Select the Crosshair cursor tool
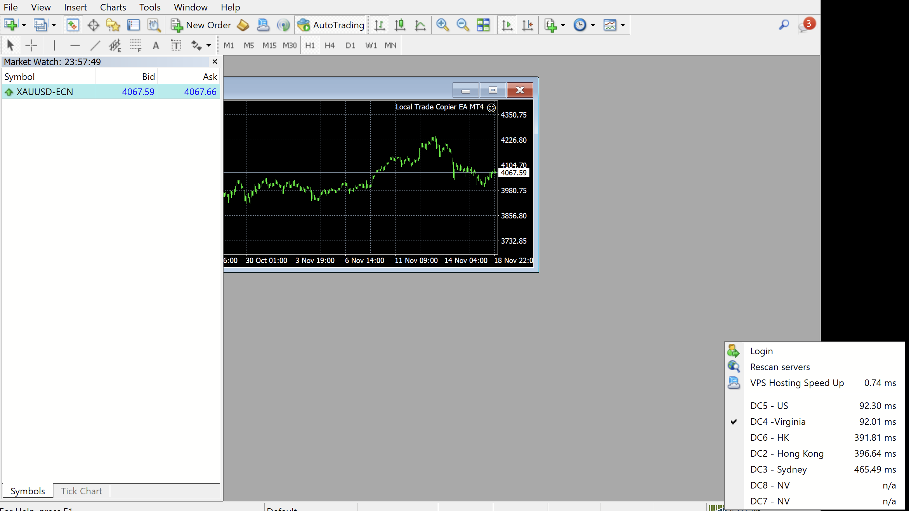Screen dimensions: 909x511 point(31,45)
